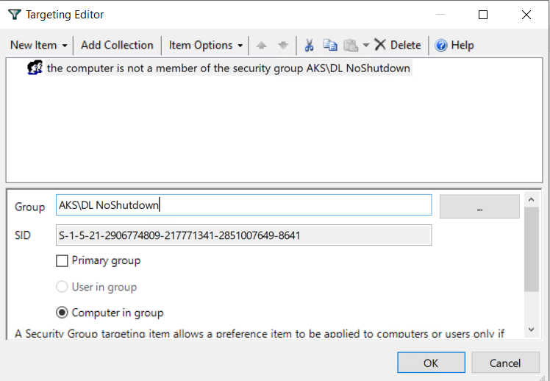Click the Copy icon in toolbar
550x381 pixels.
330,45
